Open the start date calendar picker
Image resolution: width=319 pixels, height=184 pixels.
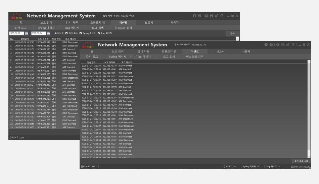pyautogui.click(x=27, y=33)
